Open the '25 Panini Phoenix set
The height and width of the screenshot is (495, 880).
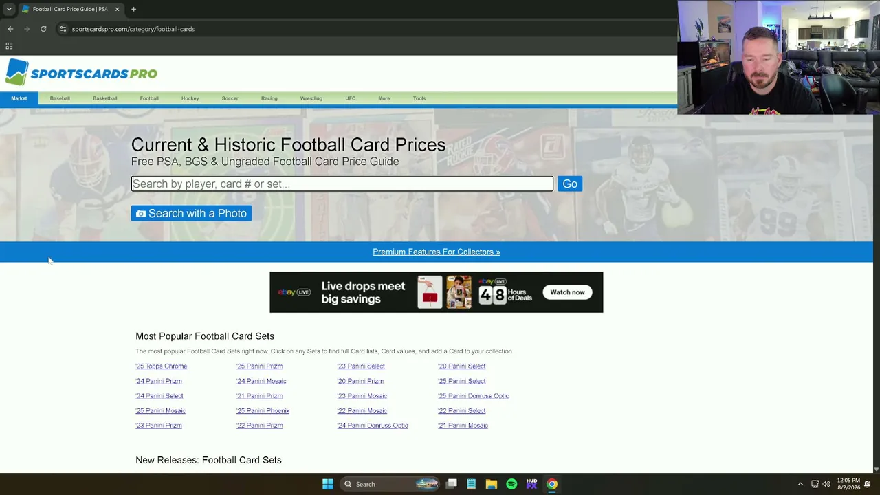[263, 411]
